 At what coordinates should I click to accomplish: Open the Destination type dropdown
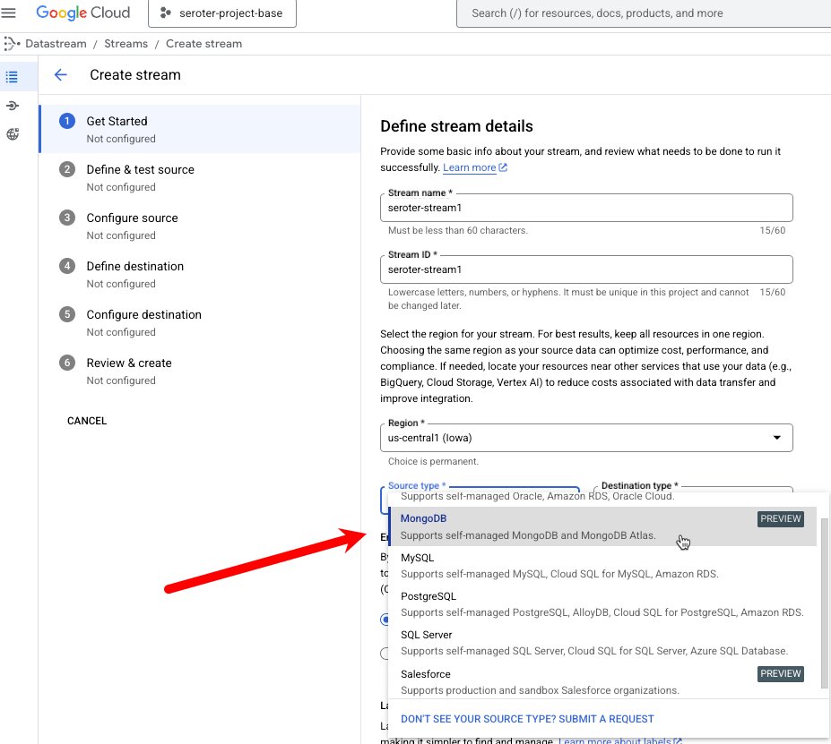click(694, 489)
